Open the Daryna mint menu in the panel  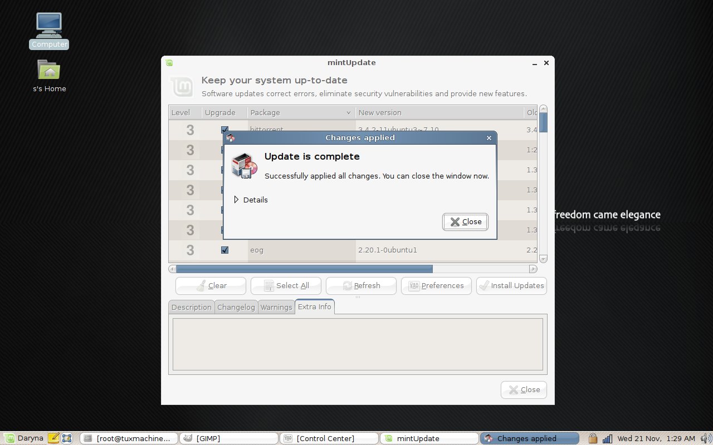tap(25, 438)
